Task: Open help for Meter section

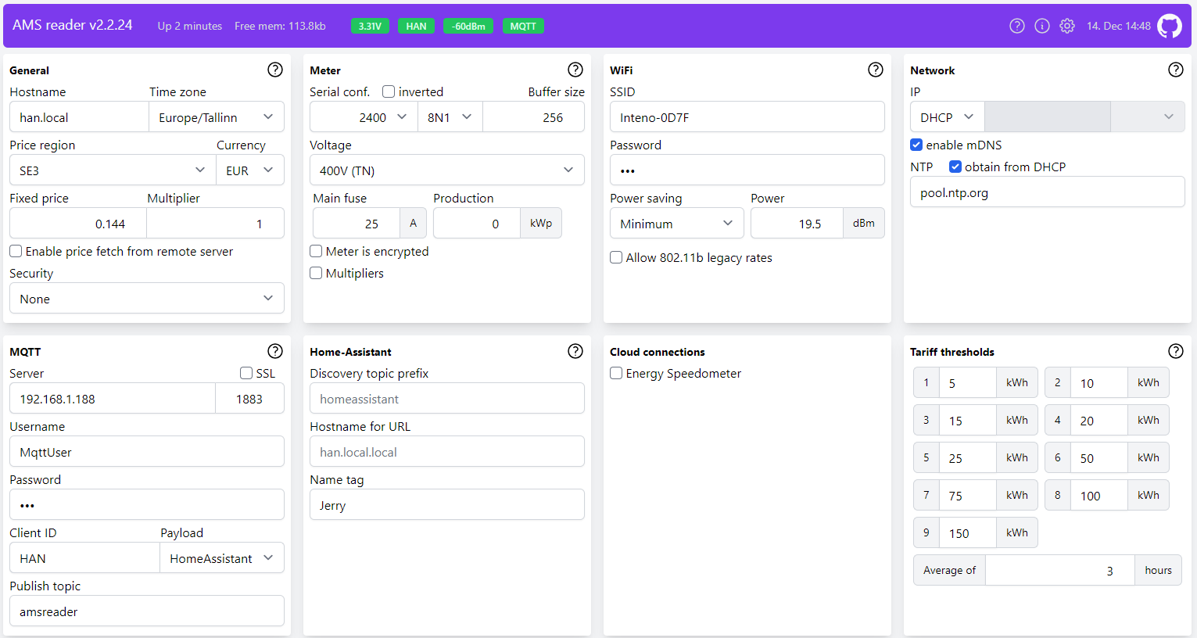Action: 575,70
